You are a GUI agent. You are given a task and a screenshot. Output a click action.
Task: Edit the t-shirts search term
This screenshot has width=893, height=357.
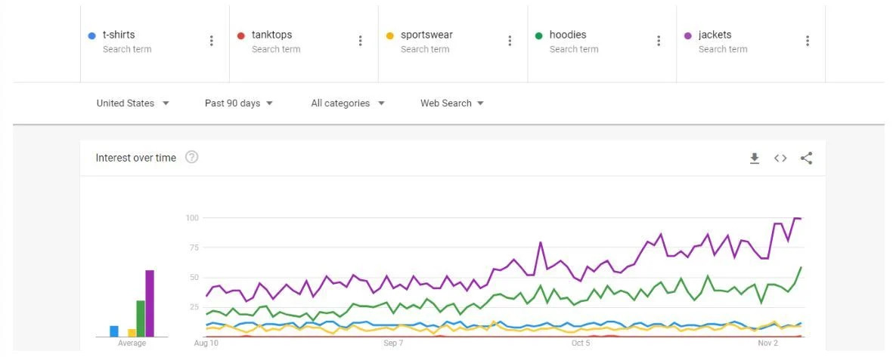pos(119,35)
